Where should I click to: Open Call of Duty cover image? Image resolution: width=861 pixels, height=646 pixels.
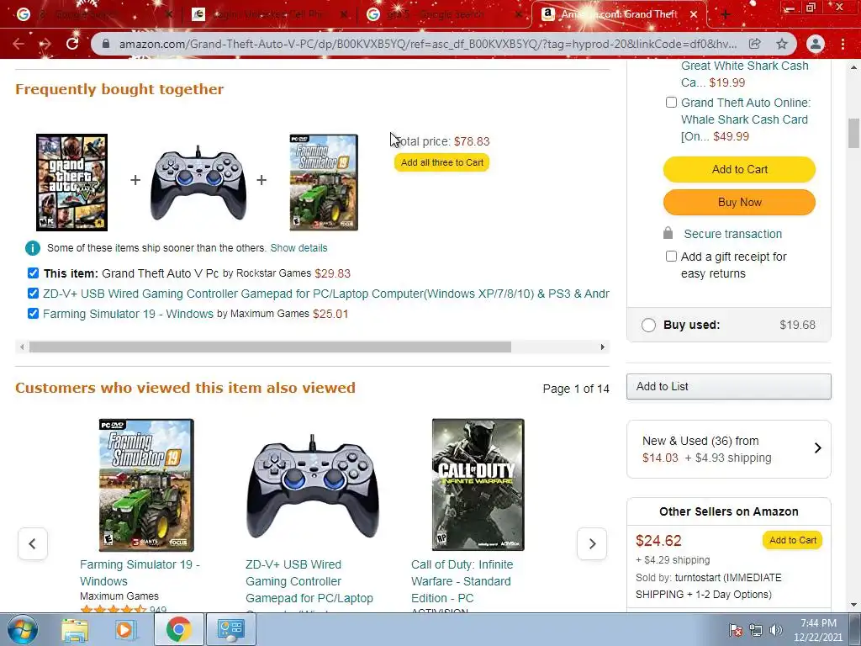tap(478, 484)
